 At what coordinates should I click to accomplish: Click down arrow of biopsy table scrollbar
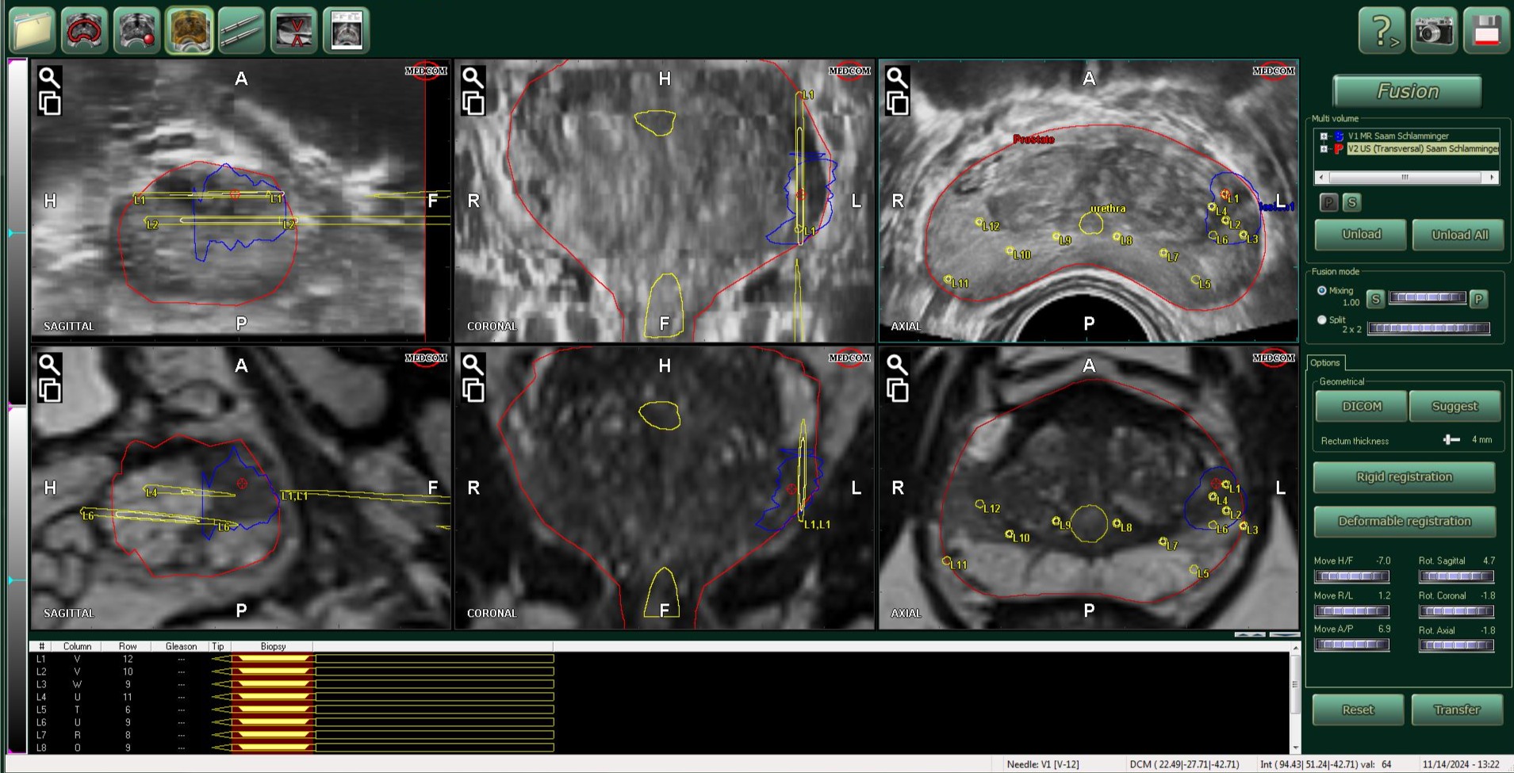point(1296,748)
